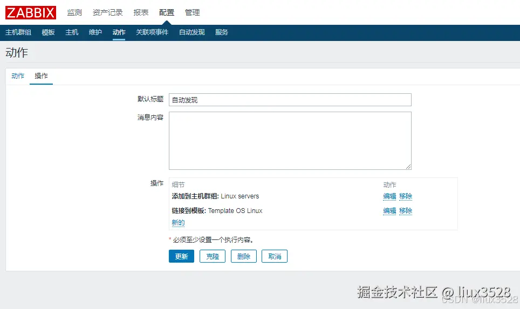Click the 动作 page heading
The width and height of the screenshot is (520, 309).
click(17, 52)
